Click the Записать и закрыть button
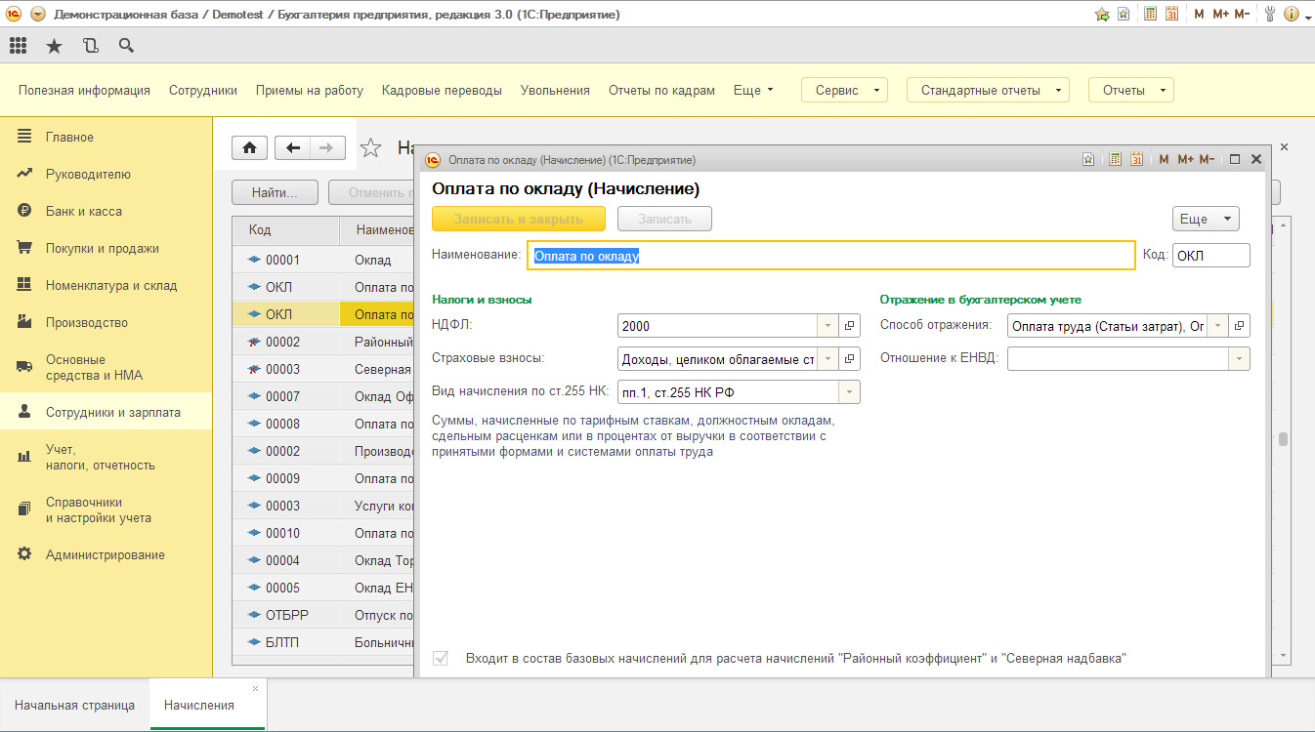 [519, 219]
